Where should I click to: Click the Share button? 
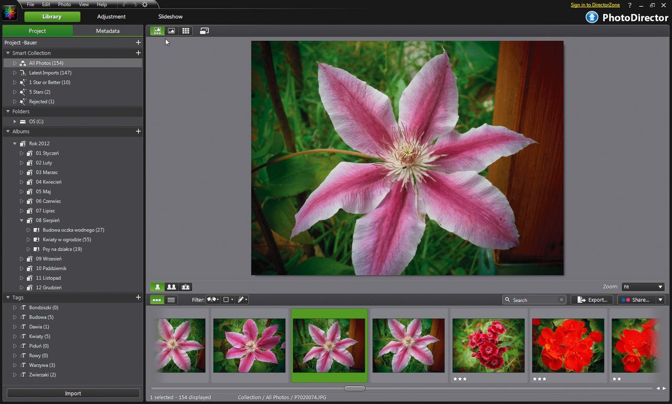(x=636, y=300)
